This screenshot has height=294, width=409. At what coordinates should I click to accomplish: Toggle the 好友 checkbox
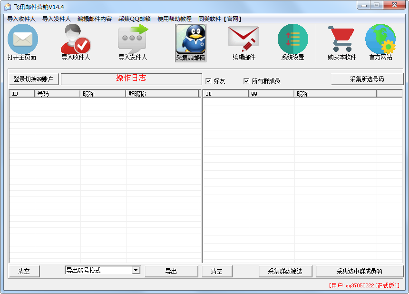[208, 81]
